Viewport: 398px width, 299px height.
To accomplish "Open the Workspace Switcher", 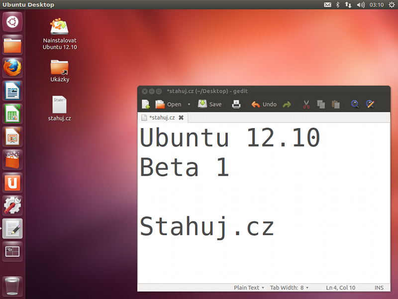I will 12,252.
